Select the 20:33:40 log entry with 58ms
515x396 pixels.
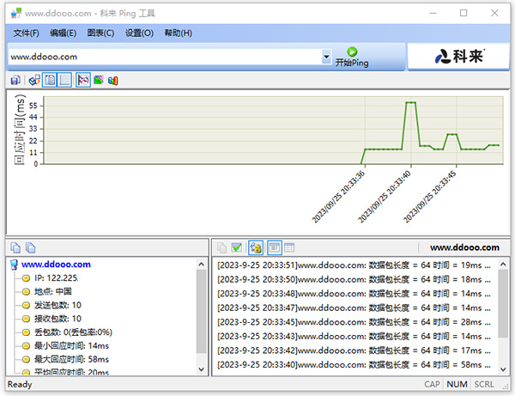coord(354,365)
